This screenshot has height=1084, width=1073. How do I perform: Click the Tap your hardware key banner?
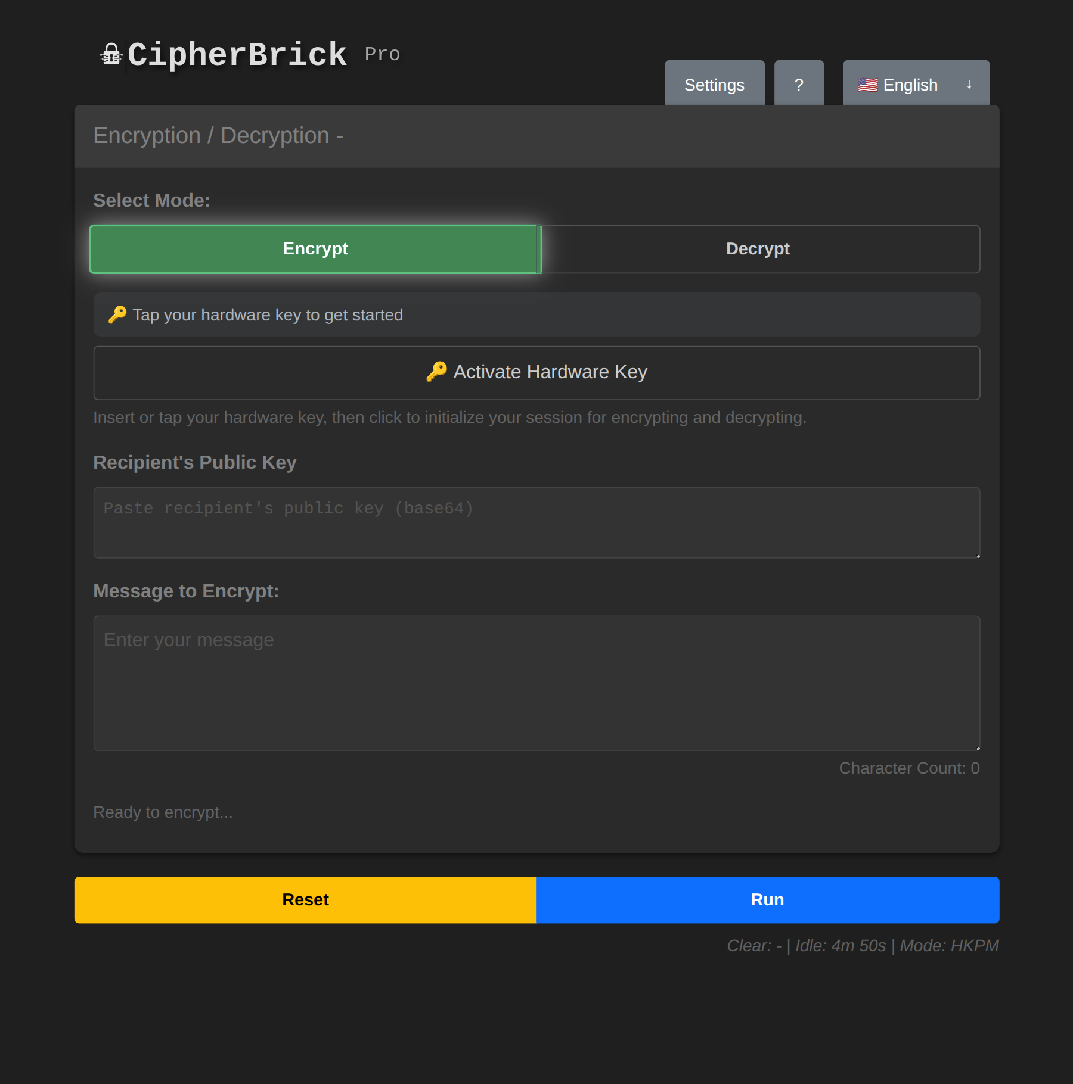coord(536,314)
